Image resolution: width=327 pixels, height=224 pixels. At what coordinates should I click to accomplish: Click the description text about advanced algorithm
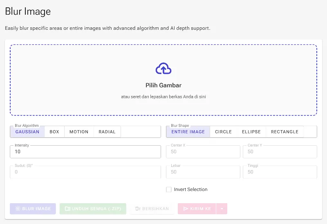click(x=108, y=28)
